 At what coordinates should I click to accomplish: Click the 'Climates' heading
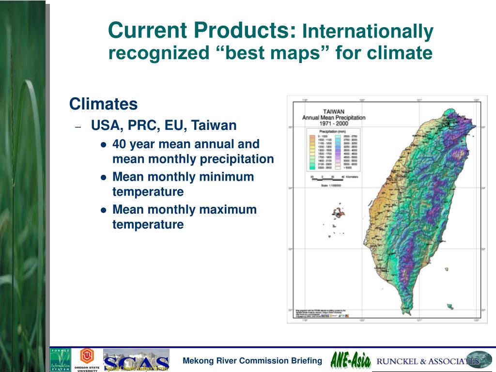tap(104, 104)
